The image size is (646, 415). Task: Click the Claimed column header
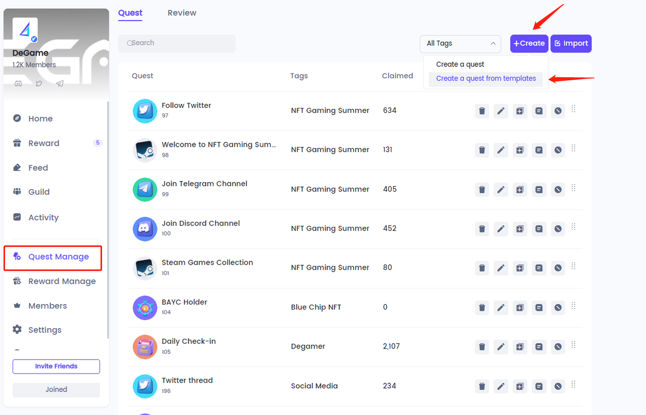click(x=397, y=76)
